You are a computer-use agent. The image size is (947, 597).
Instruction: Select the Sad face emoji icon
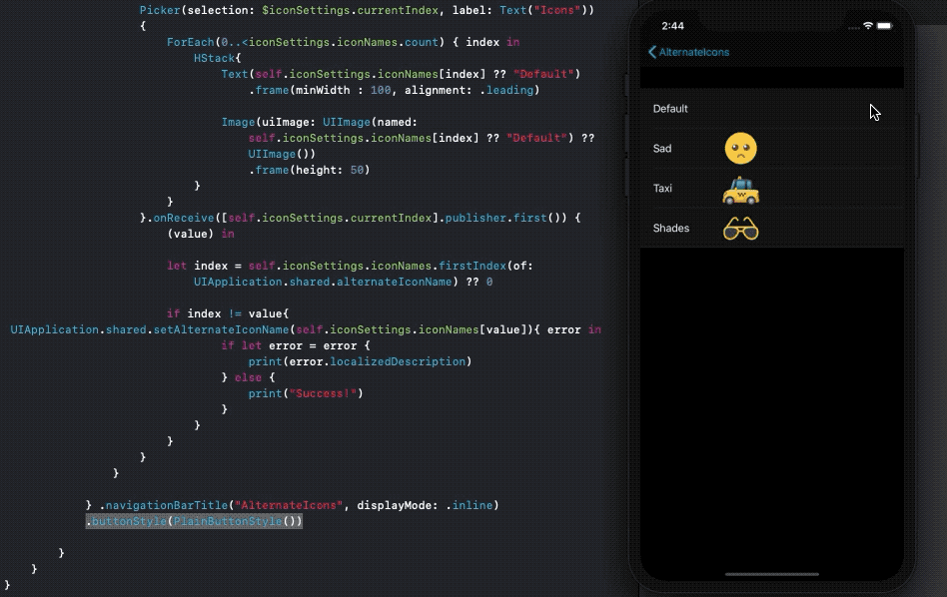742,148
